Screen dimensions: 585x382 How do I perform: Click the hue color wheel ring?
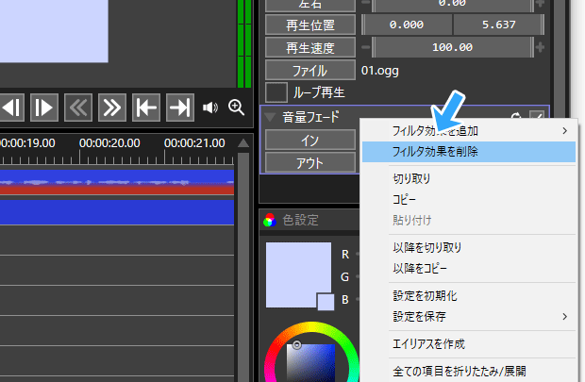[311, 327]
